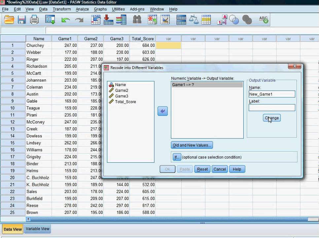Open the Analyze menu

point(83,9)
